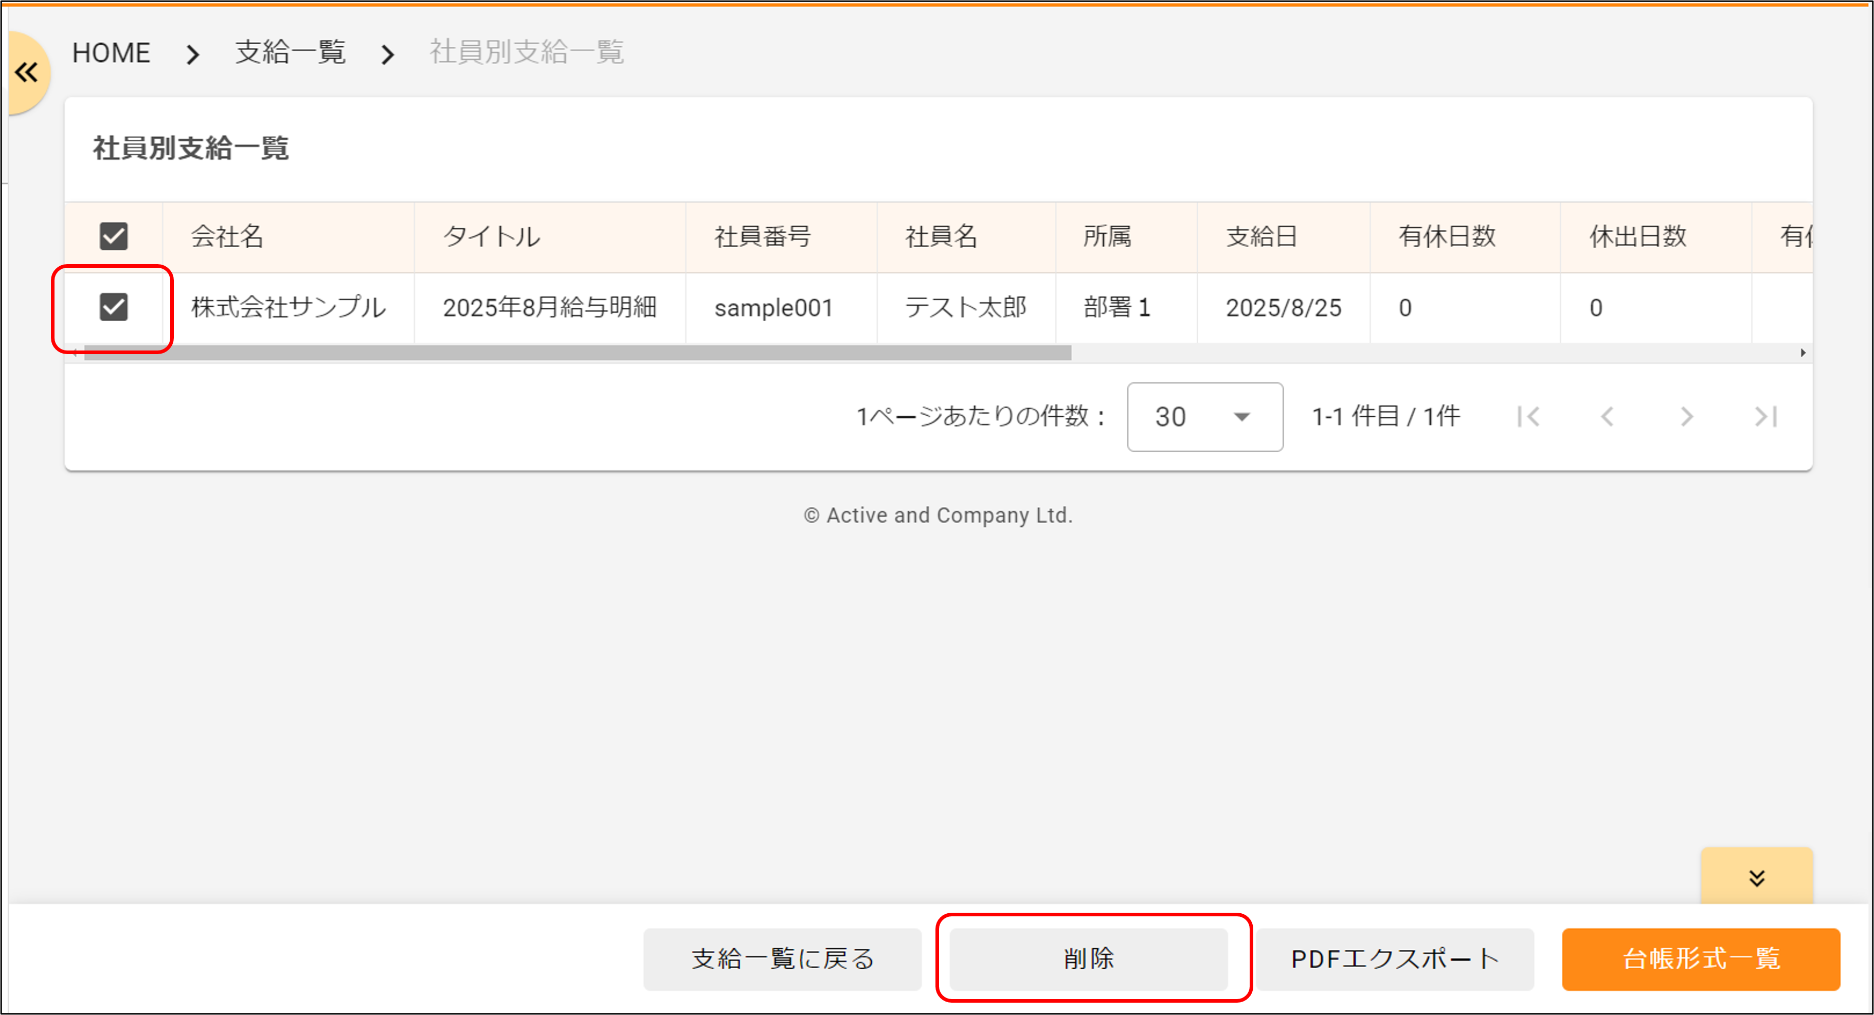Go to the previous page icon
The height and width of the screenshot is (1015, 1874).
(1608, 417)
